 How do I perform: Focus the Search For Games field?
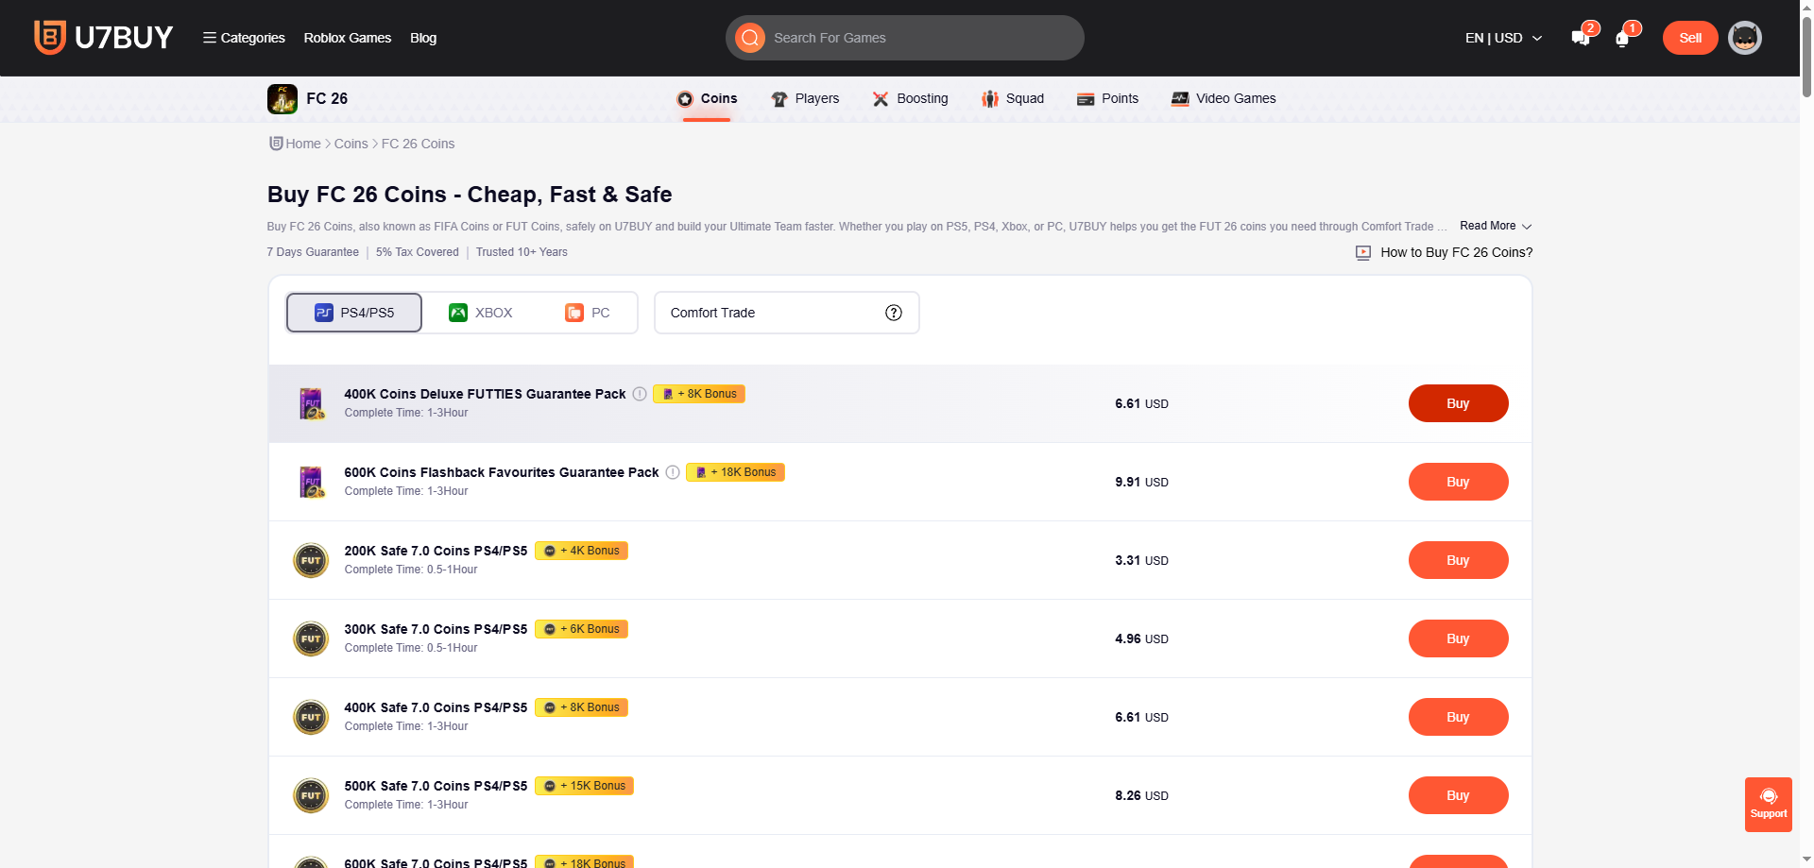point(905,38)
